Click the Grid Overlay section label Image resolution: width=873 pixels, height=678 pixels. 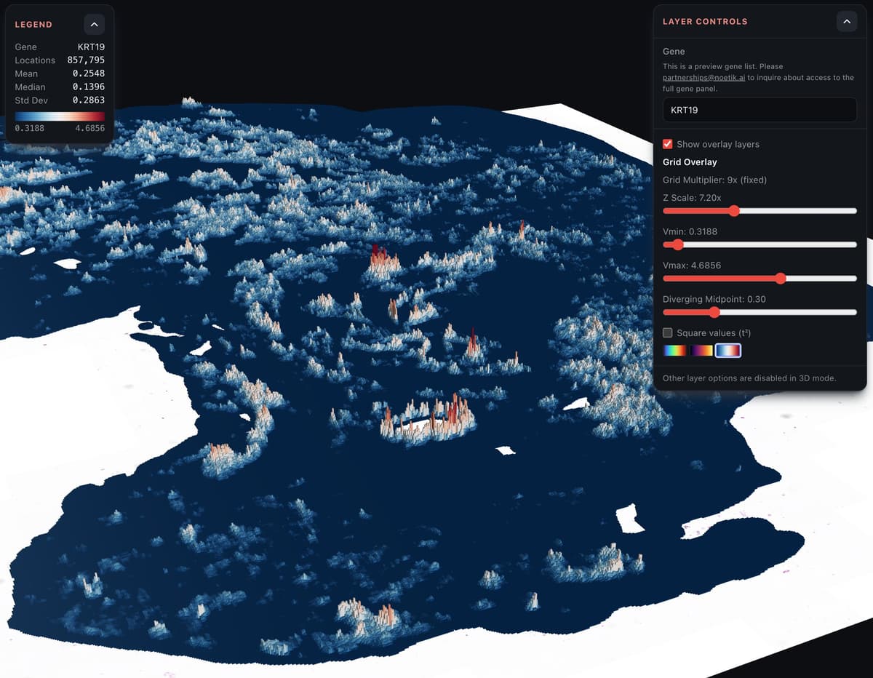(689, 161)
